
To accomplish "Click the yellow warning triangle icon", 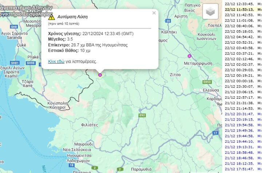I will pyautogui.click(x=51, y=17).
